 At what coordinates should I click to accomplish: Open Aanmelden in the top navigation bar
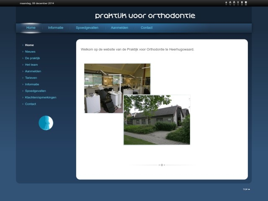(x=119, y=28)
